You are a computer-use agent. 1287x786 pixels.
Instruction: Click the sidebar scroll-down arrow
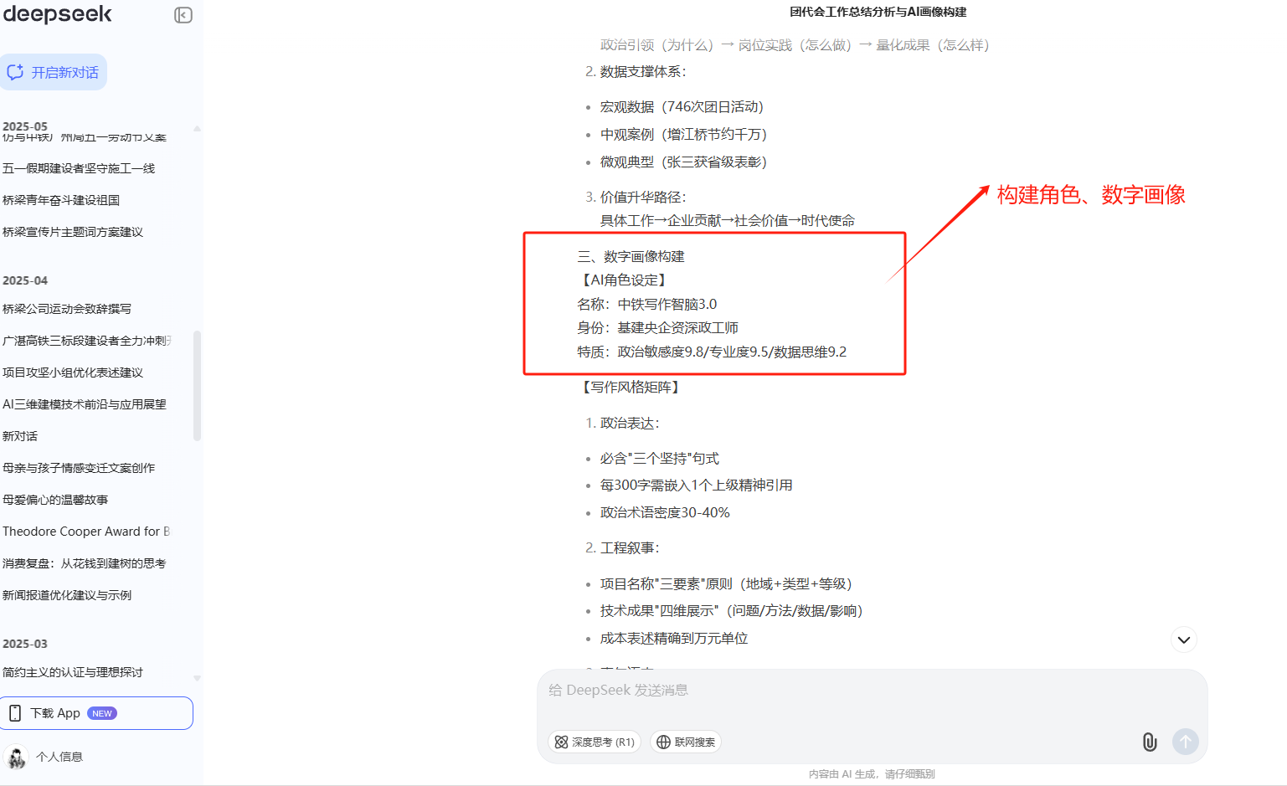click(x=197, y=678)
